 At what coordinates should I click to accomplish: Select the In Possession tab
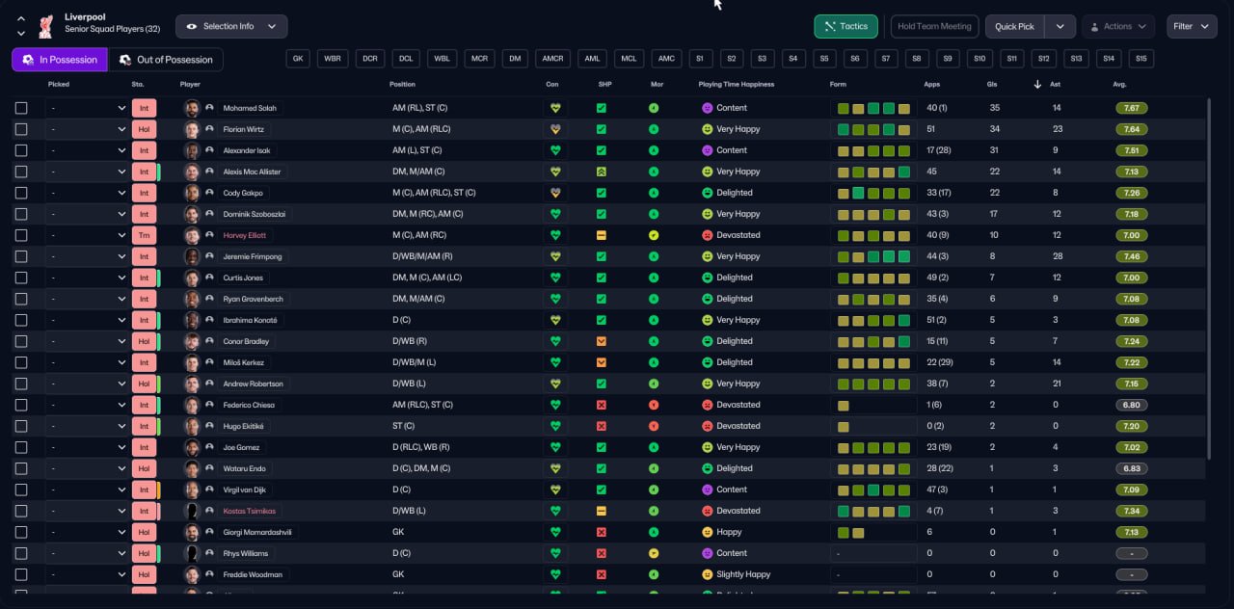pyautogui.click(x=60, y=60)
